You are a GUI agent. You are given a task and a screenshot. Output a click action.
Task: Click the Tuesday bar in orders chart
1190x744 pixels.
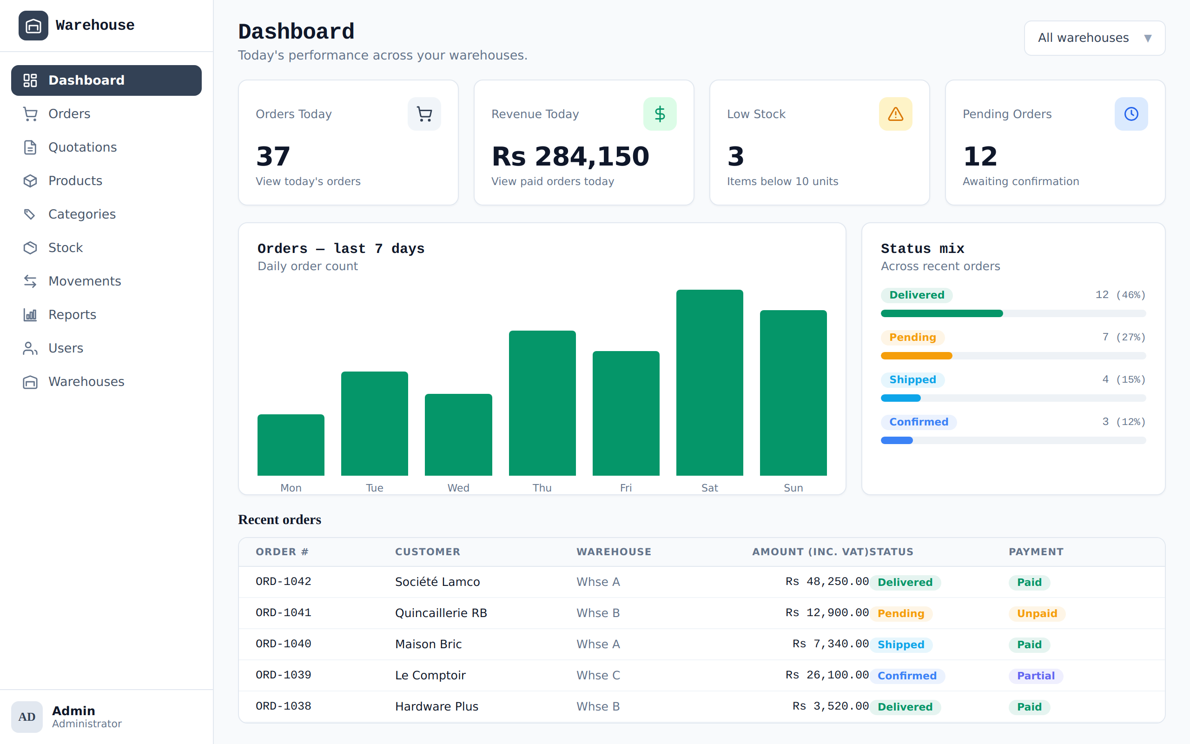pyautogui.click(x=375, y=424)
